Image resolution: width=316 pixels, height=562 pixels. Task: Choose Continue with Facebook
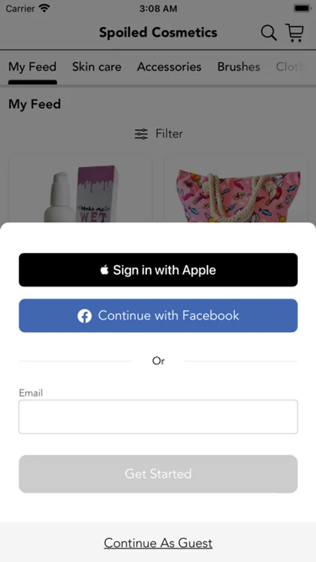158,316
